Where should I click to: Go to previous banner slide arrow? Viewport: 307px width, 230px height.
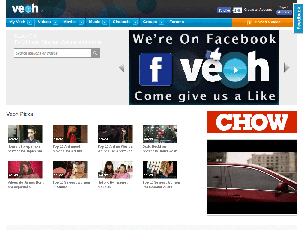coord(122,67)
